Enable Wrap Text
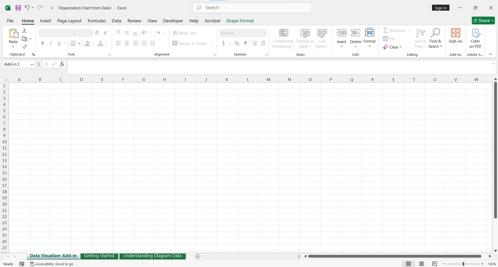The height and width of the screenshot is (267, 498). [x=185, y=33]
